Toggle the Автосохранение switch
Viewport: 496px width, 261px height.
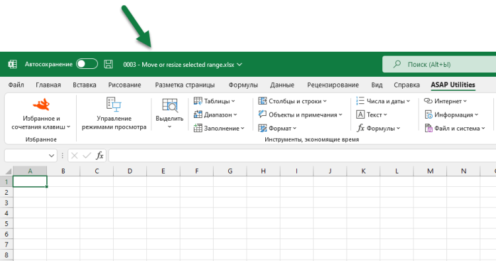[87, 64]
